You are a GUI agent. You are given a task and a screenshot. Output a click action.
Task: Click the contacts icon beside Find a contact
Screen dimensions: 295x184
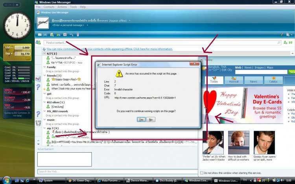(x=38, y=42)
